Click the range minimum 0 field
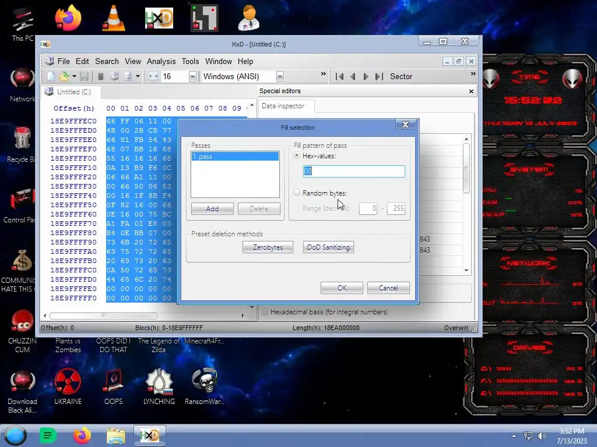597x447 pixels. pos(368,208)
